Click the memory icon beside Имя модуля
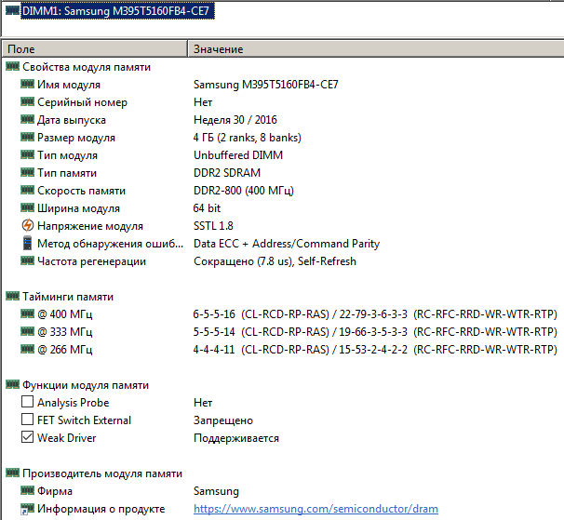The width and height of the screenshot is (564, 520). [27, 85]
